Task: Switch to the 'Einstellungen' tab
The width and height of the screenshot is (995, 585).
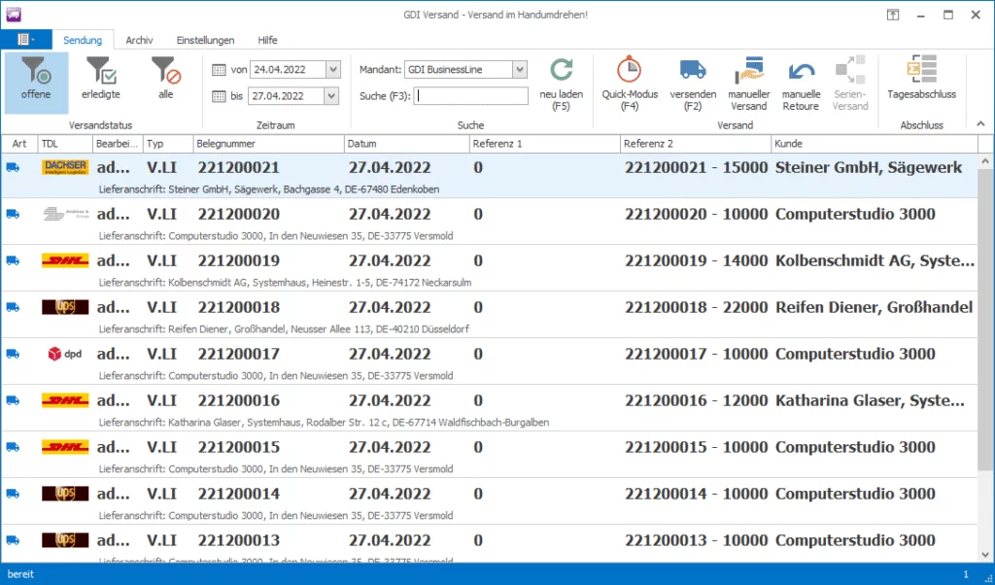Action: point(205,40)
